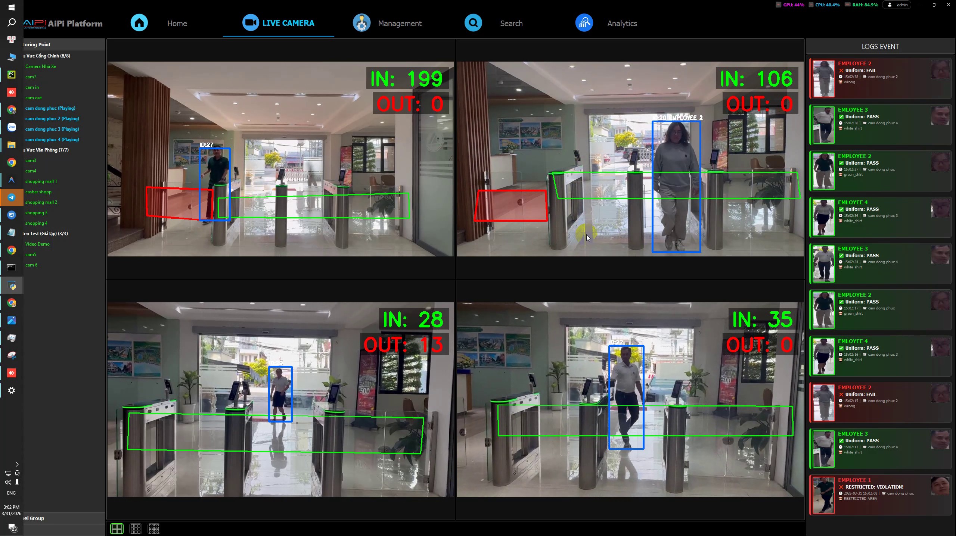This screenshot has height=536, width=956.
Task: Select cam dong phuc (Playing)
Action: point(50,108)
